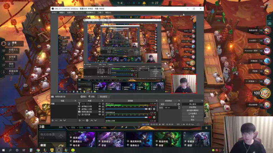Click the 退出 exit button in controls
The image size is (273, 153).
[192, 120]
